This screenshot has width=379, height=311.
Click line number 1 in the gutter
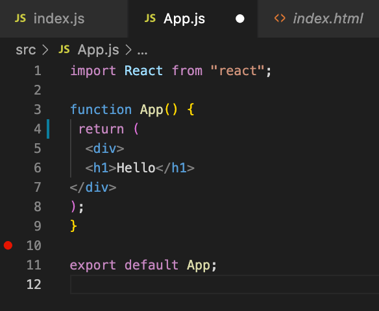pyautogui.click(x=38, y=71)
